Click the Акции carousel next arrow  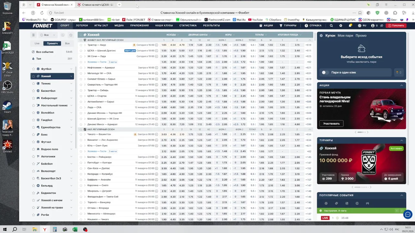click(368, 132)
